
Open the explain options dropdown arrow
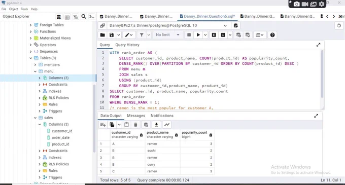[230, 35]
